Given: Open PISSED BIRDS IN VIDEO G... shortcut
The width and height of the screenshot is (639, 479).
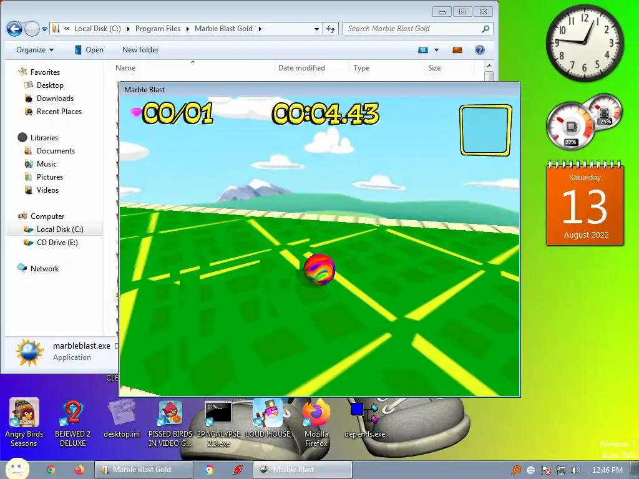Looking at the screenshot, I should tap(170, 423).
